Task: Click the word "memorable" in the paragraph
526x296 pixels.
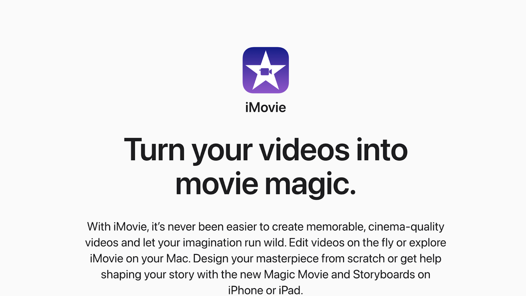Action: click(332, 227)
